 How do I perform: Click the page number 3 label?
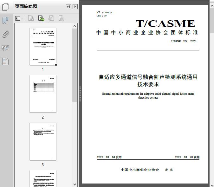pyautogui.click(x=43, y=165)
